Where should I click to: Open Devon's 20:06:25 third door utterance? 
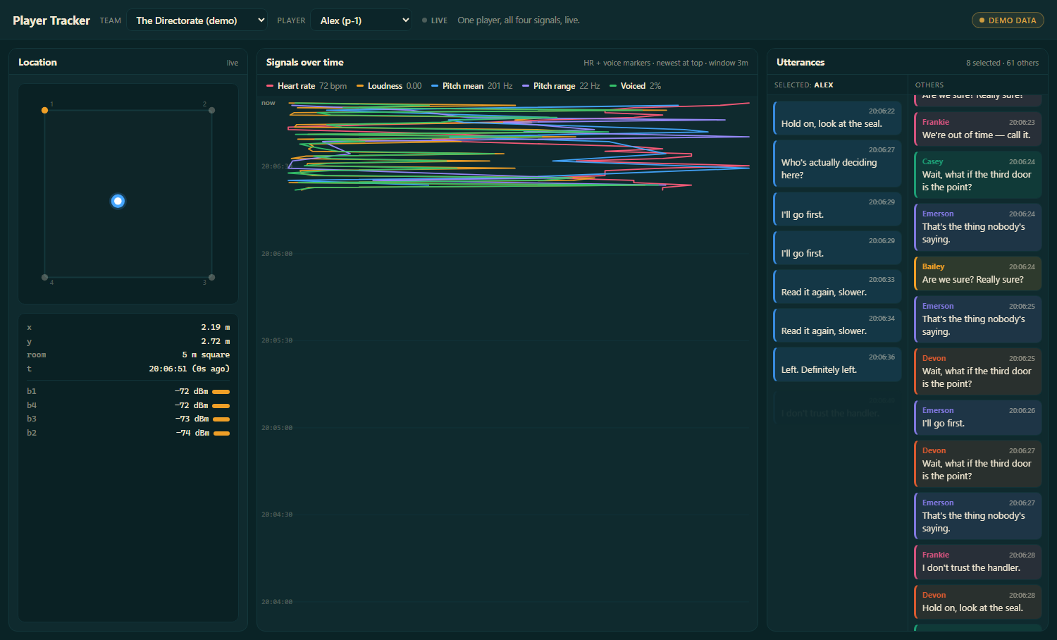(977, 371)
